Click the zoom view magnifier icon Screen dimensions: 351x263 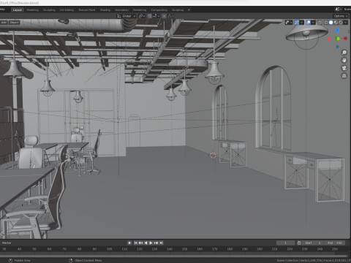pyautogui.click(x=344, y=53)
